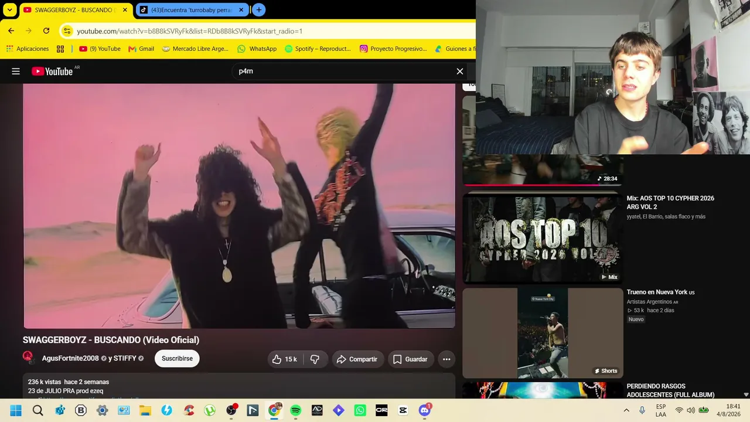Save video with the Guardar button

[x=410, y=359]
